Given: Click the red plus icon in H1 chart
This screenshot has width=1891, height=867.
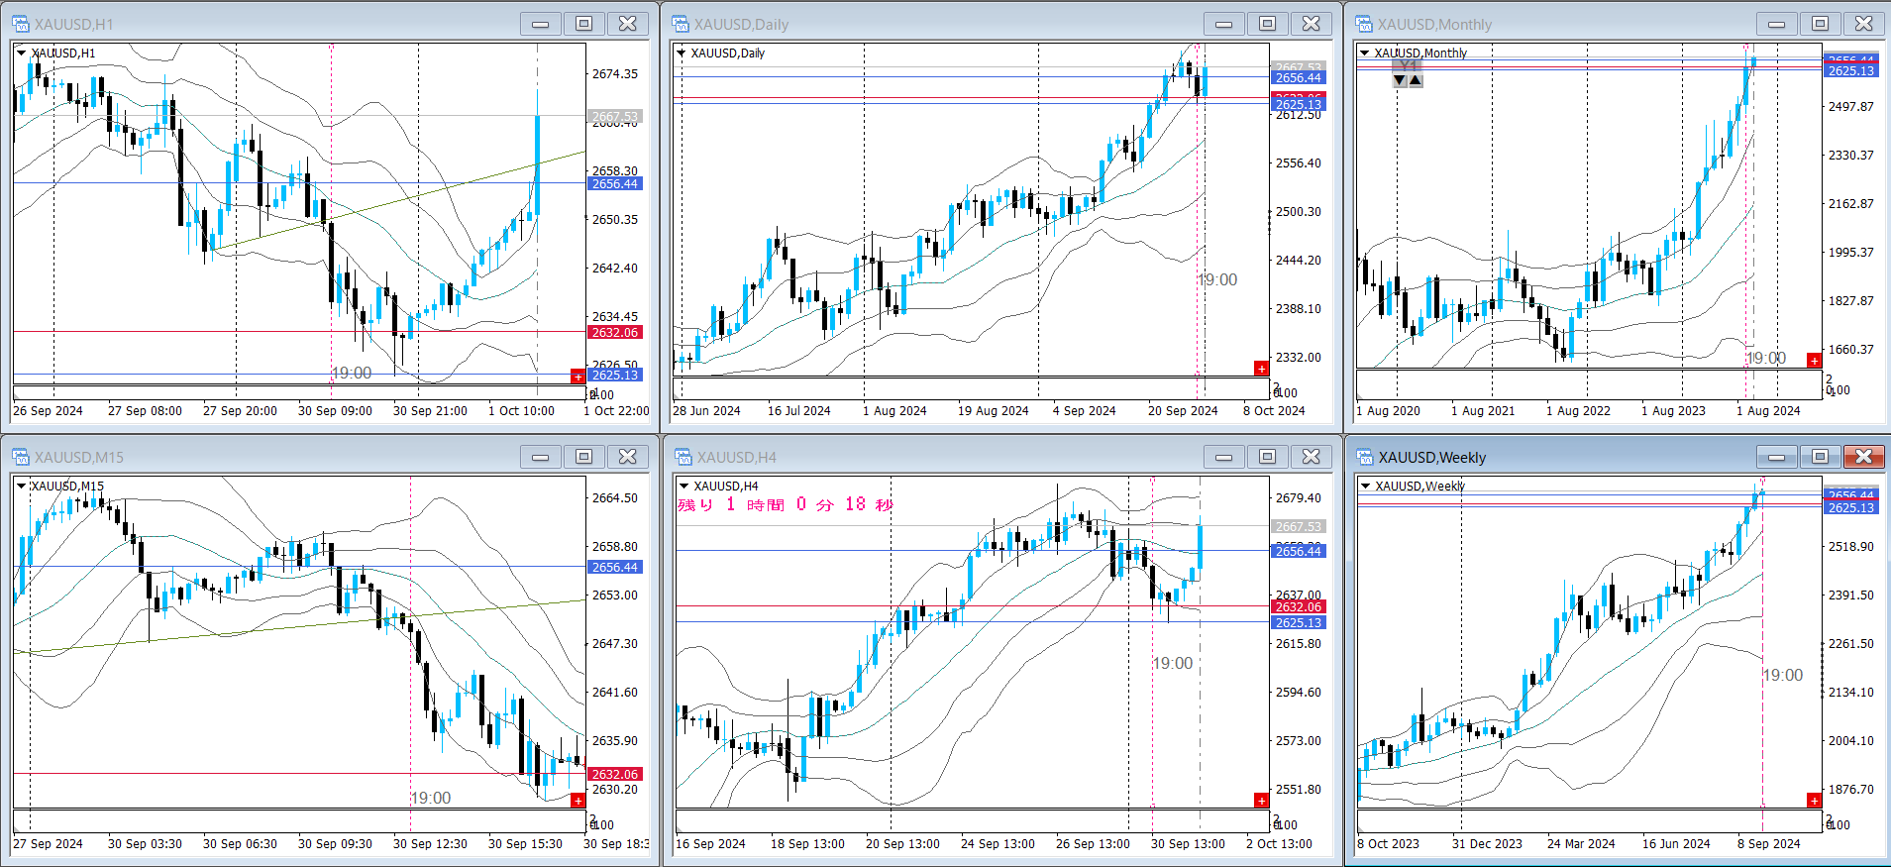Looking at the screenshot, I should pos(578,376).
